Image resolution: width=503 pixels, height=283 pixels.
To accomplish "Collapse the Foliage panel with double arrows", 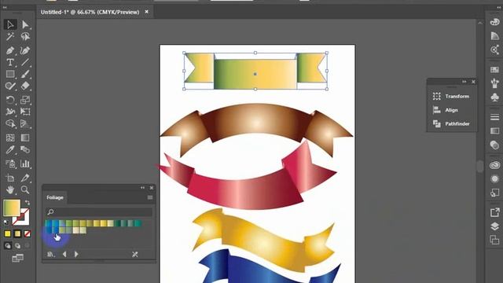I will point(142,188).
